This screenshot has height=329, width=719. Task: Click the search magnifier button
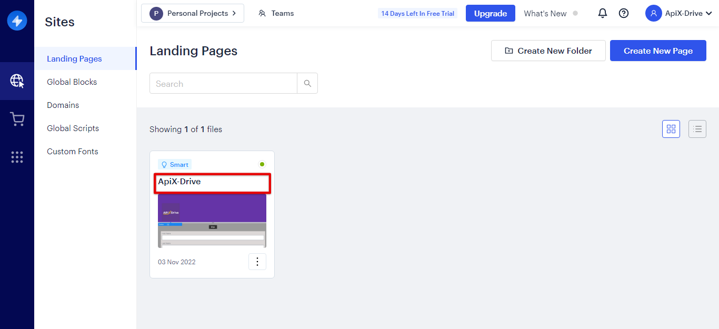pos(307,83)
